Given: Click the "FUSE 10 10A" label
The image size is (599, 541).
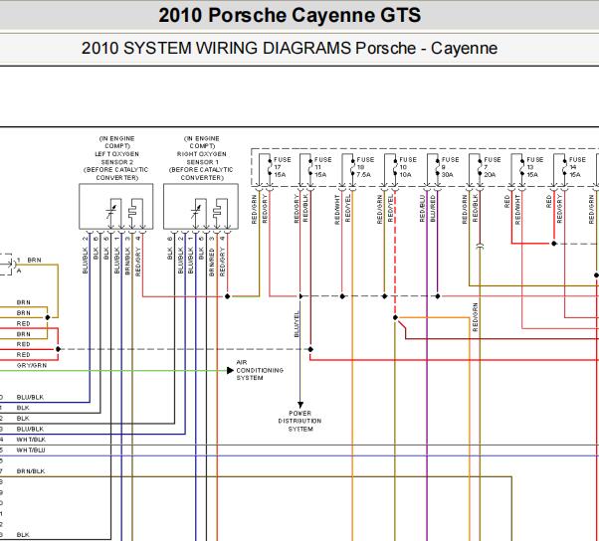Looking at the screenshot, I should 408,167.
